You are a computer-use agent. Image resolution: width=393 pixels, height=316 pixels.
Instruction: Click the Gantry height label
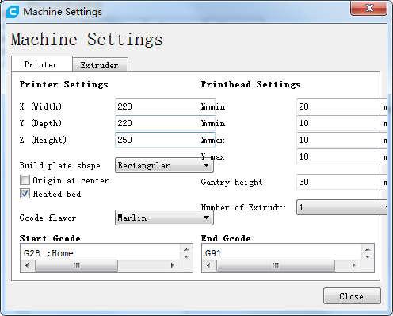click(x=231, y=182)
